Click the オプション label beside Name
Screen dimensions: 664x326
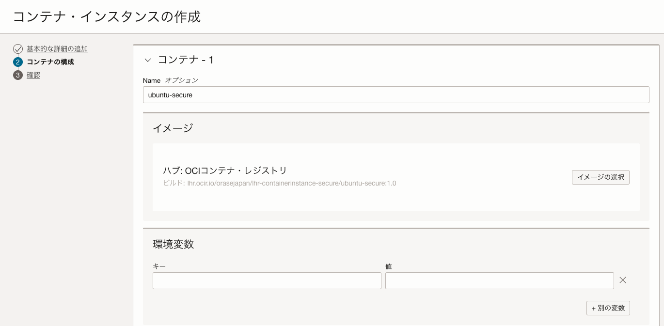tap(181, 80)
